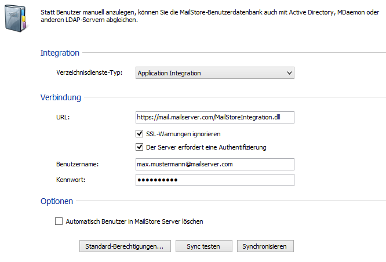Focus the URL input field
This screenshot has width=386, height=262.
coord(214,117)
